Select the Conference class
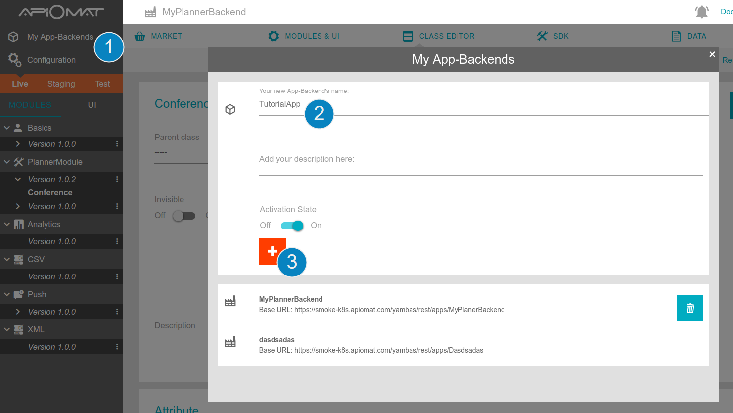The image size is (733, 413). click(x=50, y=192)
